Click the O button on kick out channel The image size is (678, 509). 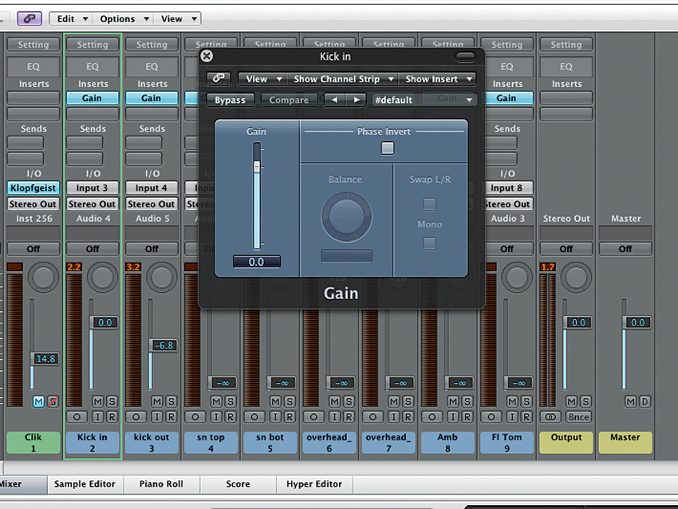136,417
